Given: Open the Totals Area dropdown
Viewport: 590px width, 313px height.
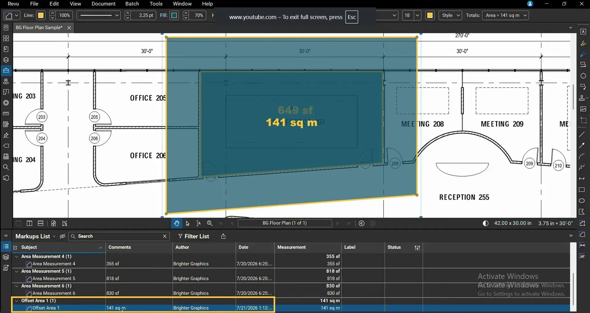Looking at the screenshot, I should tap(505, 15).
